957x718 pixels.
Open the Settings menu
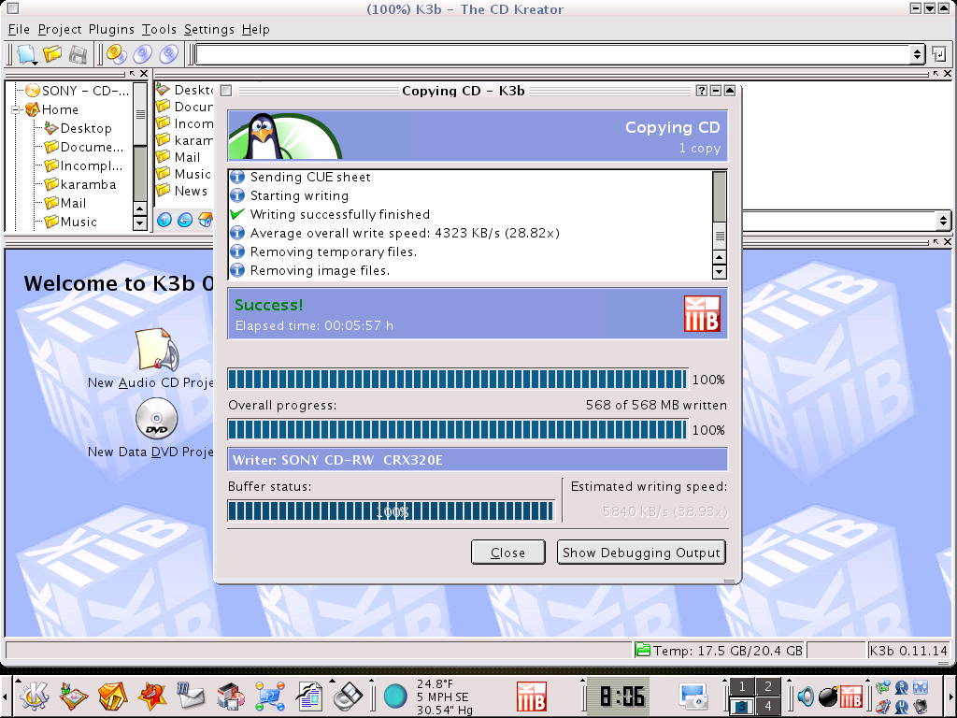pos(208,29)
